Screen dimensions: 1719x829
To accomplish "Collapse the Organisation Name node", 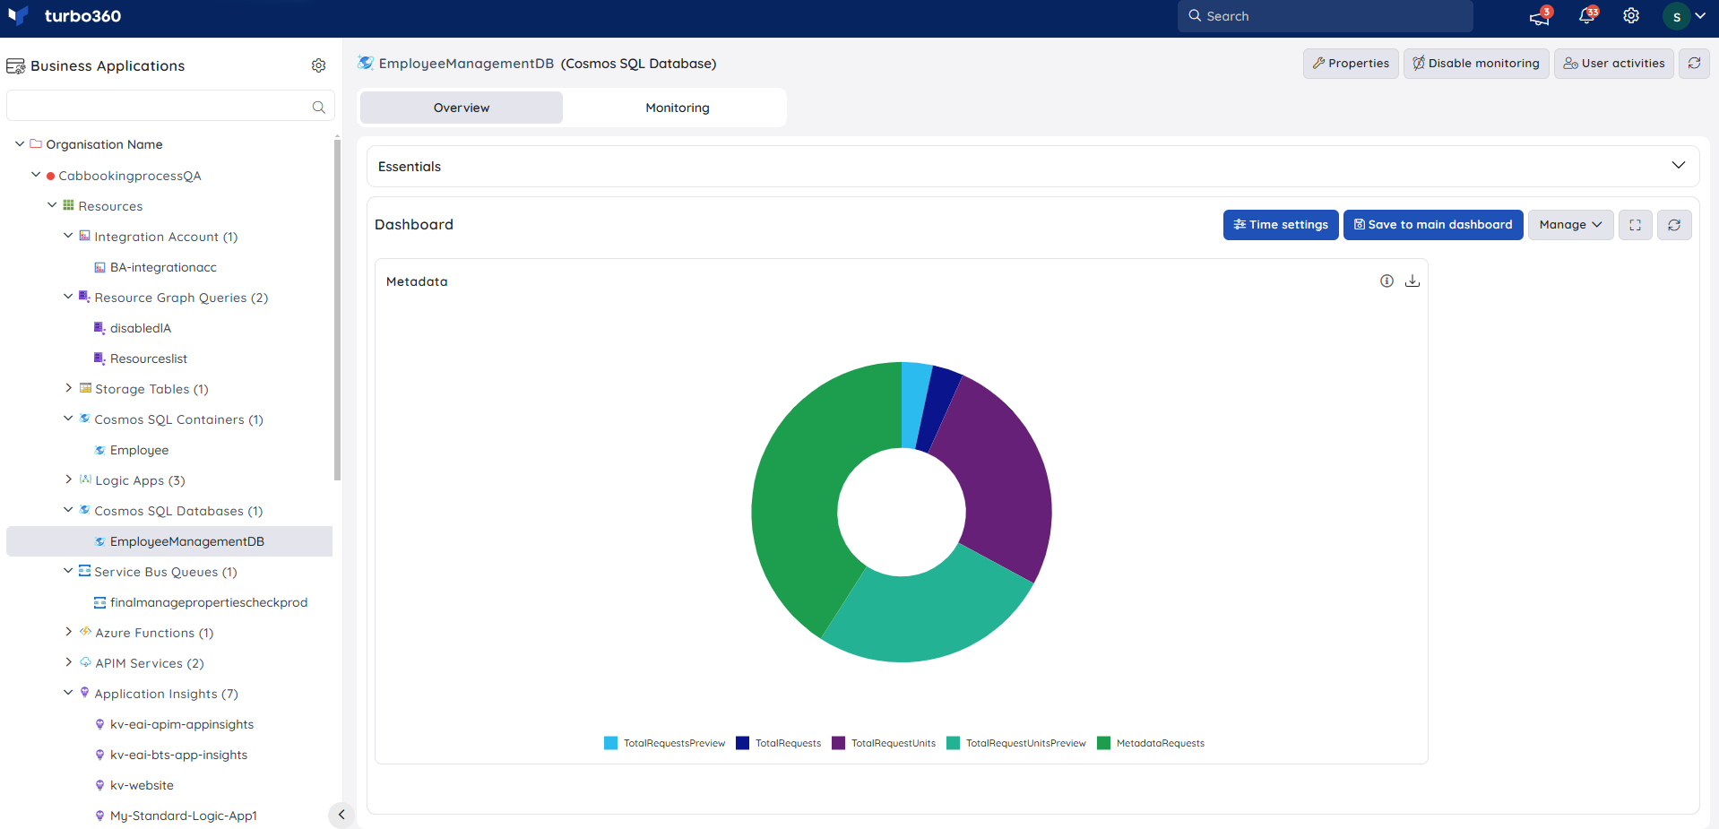I will tap(20, 143).
